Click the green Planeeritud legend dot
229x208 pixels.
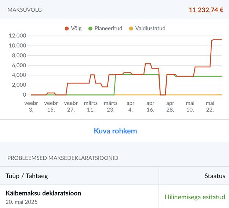[x=90, y=28]
